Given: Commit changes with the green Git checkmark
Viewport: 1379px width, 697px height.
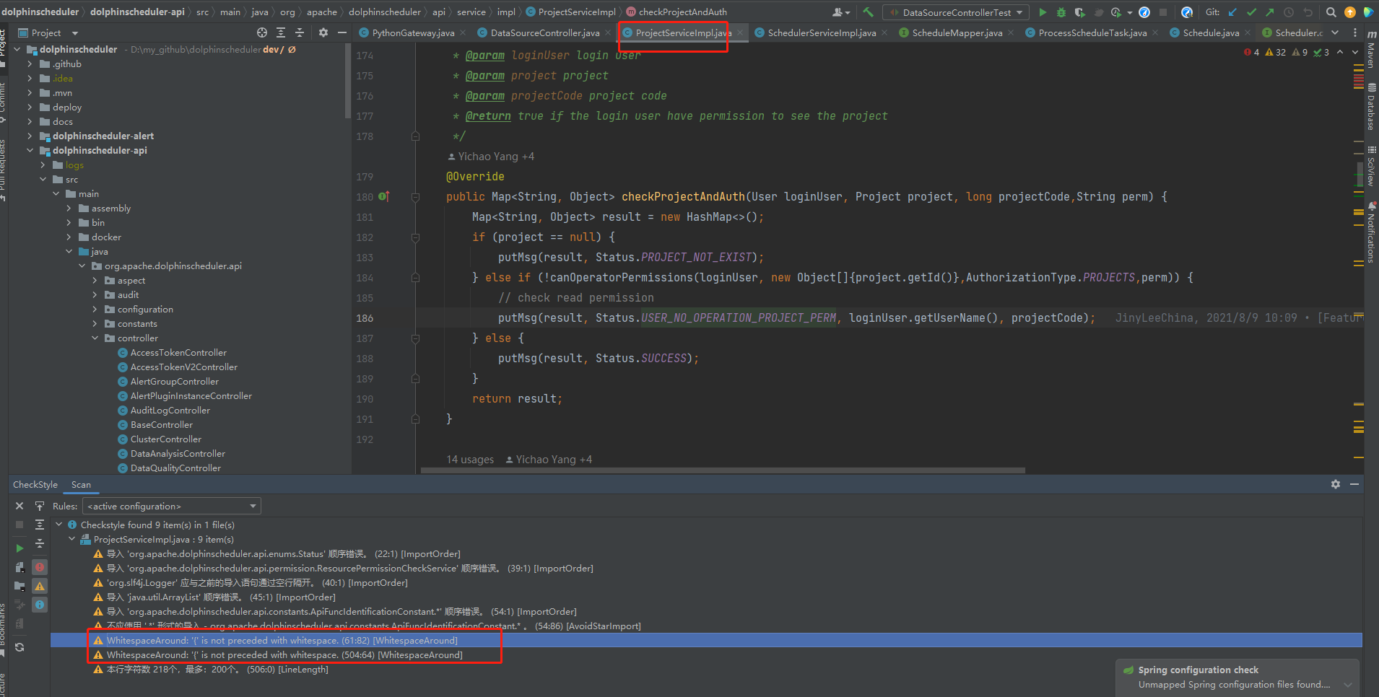Looking at the screenshot, I should pyautogui.click(x=1251, y=12).
